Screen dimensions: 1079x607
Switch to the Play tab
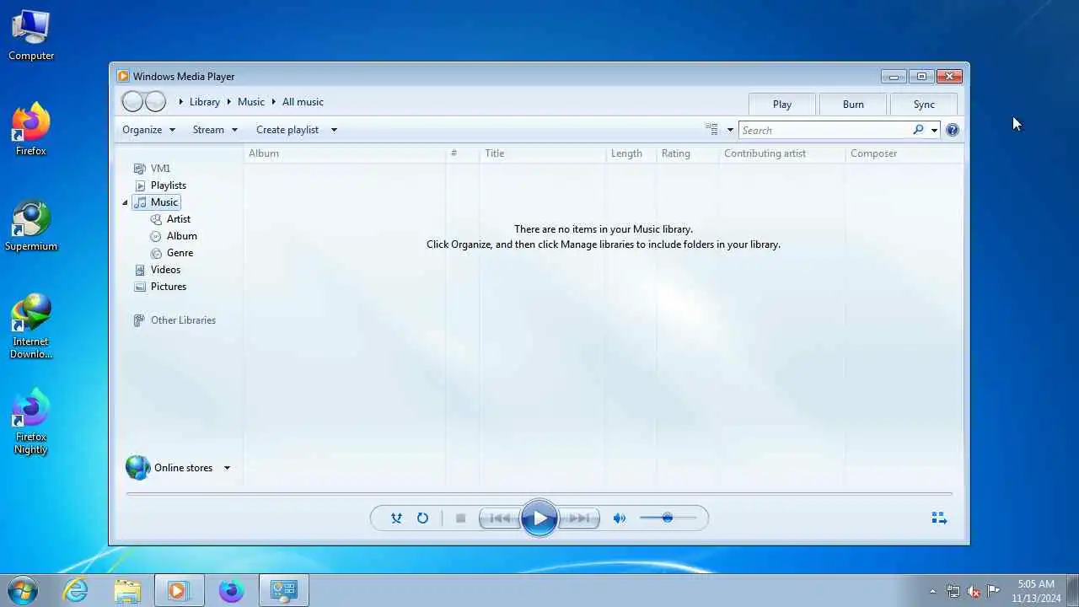pos(782,105)
